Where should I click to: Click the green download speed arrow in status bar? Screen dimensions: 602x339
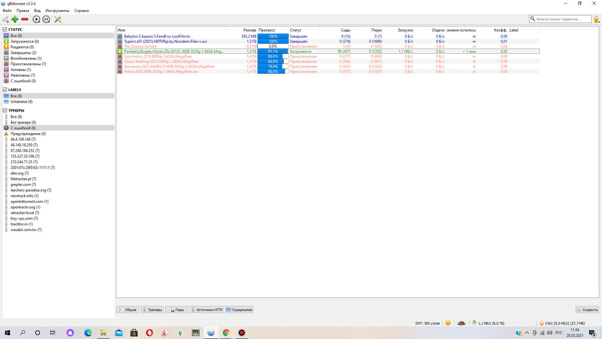coord(475,323)
